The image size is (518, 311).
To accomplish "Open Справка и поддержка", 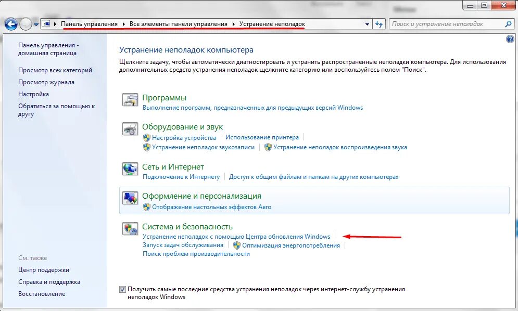I will coord(49,282).
